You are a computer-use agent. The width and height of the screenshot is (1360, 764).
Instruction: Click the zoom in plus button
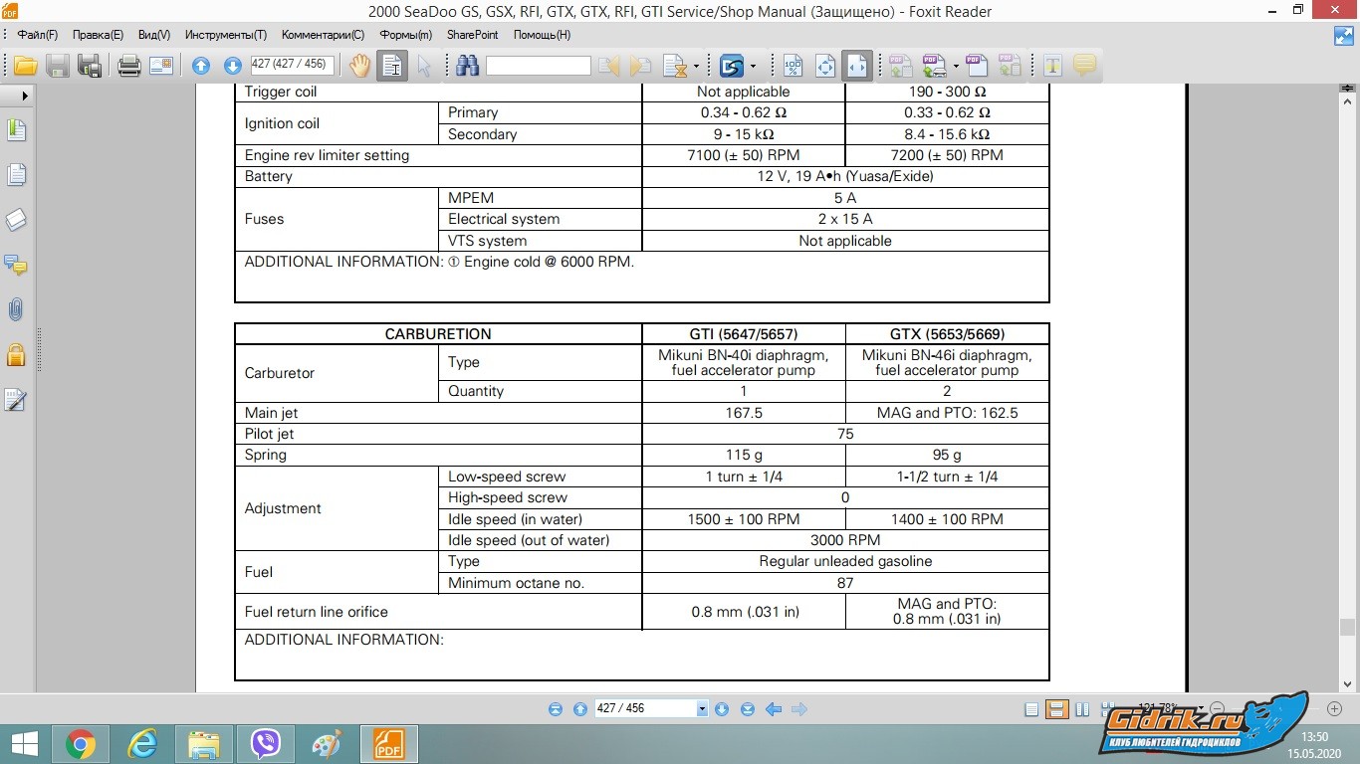(1334, 708)
